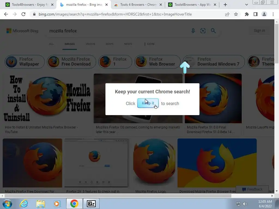
Task: Open the Windows Start menu
Action: (x=7, y=204)
